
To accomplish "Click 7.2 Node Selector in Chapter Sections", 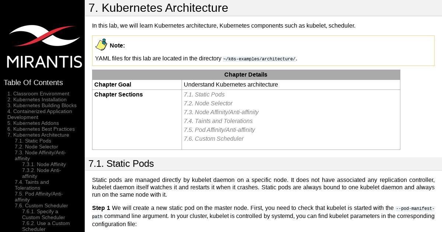I will tap(208, 103).
